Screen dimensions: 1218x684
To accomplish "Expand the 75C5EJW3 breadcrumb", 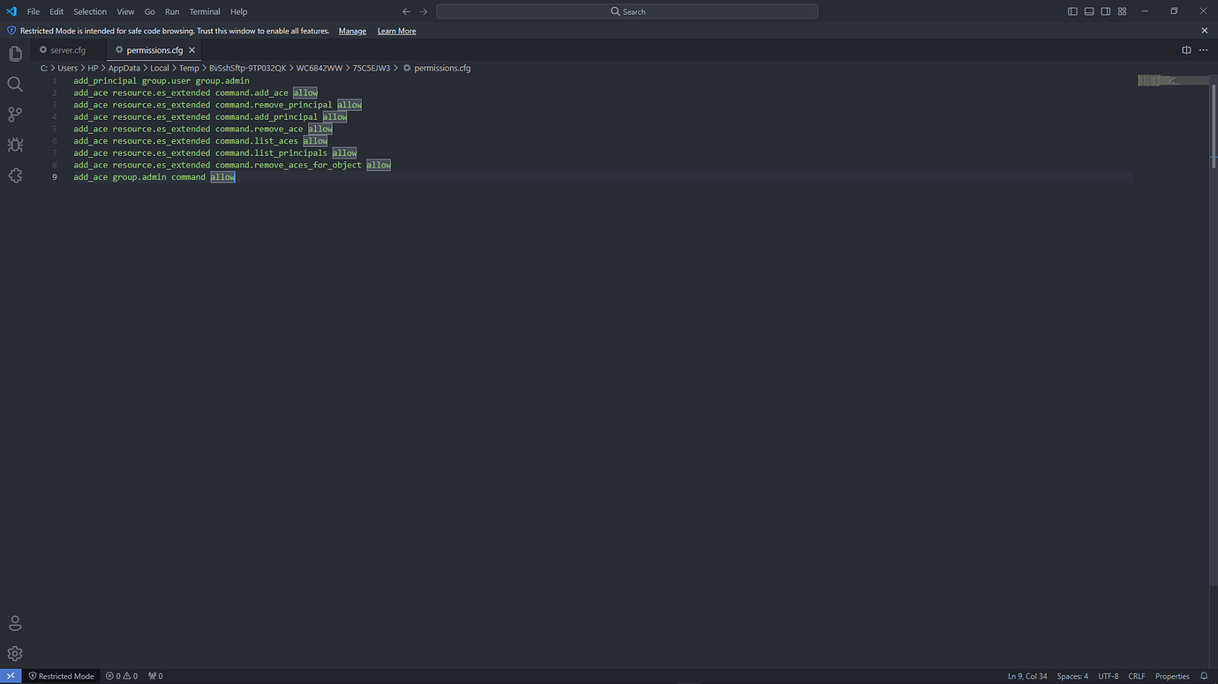I will point(370,67).
